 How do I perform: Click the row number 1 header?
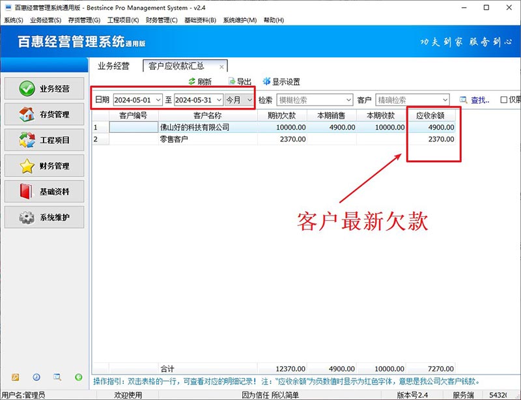tap(100, 127)
